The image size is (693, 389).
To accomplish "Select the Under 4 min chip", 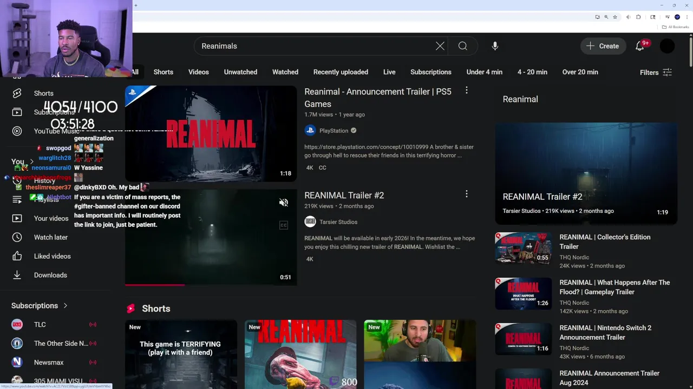I will (x=485, y=72).
